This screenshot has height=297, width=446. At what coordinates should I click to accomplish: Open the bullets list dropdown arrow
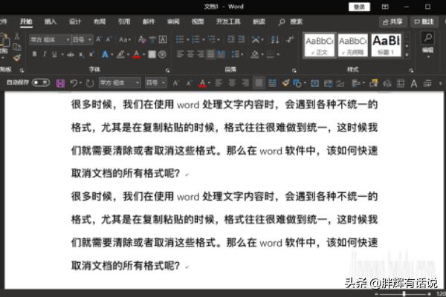tap(188, 39)
